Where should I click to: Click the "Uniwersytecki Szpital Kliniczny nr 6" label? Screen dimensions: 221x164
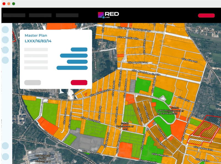pyautogui.click(x=43, y=158)
